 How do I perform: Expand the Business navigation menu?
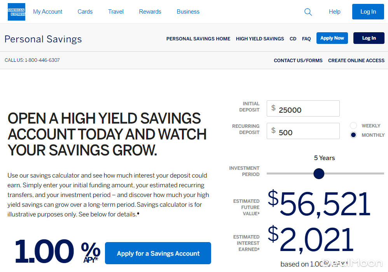(x=188, y=12)
